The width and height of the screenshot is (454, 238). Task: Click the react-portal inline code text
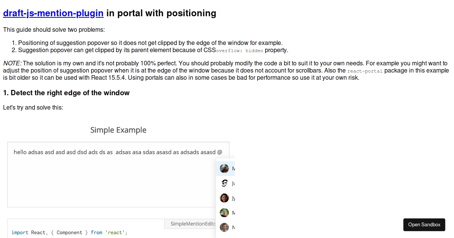point(365,71)
